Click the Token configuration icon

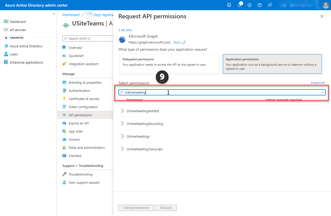tap(64, 107)
